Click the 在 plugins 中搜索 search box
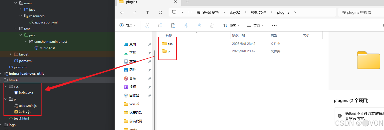The image size is (384, 130). 361,12
